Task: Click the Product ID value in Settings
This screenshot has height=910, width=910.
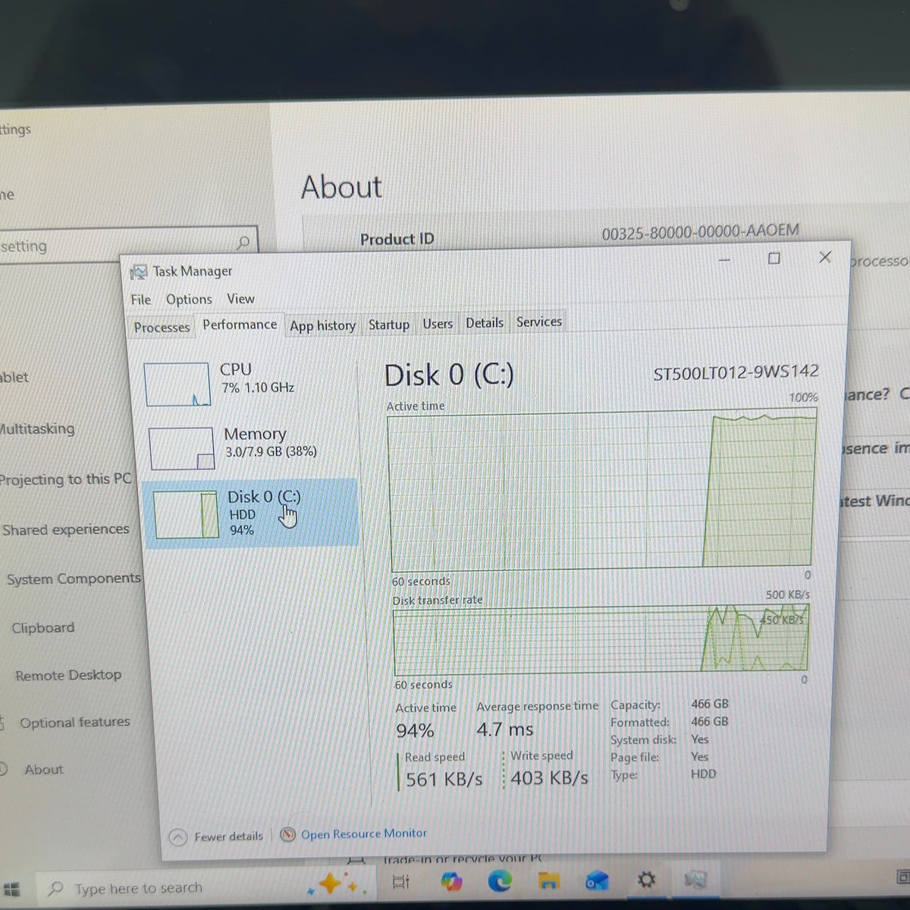Action: point(701,231)
